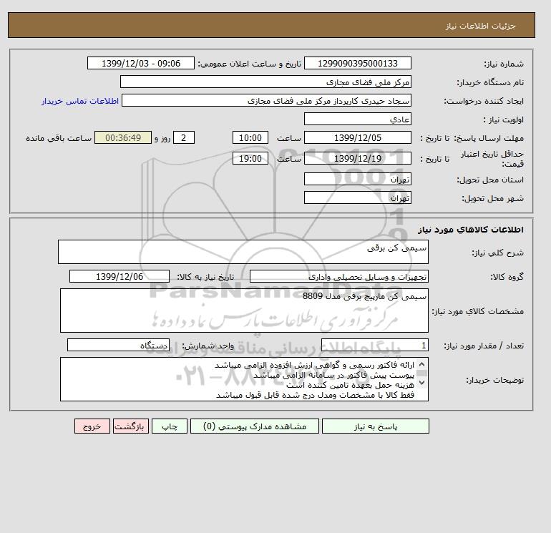The width and height of the screenshot is (551, 533).
Task: Click the توضیحات خریدار label
Action: (494, 380)
